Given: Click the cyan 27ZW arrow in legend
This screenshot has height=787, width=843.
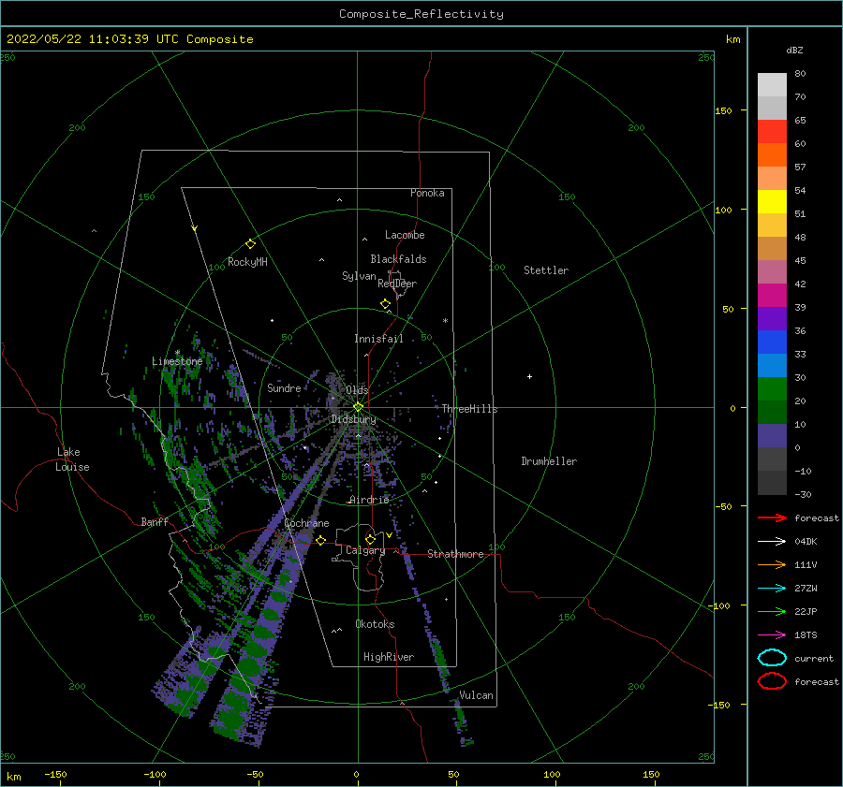Looking at the screenshot, I should (772, 589).
